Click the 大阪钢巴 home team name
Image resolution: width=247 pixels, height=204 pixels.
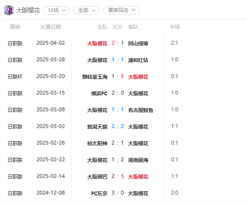(x=97, y=177)
